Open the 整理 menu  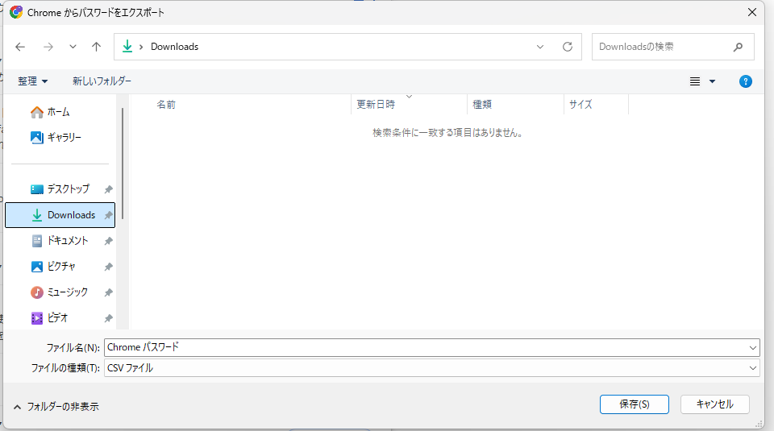[x=32, y=81]
